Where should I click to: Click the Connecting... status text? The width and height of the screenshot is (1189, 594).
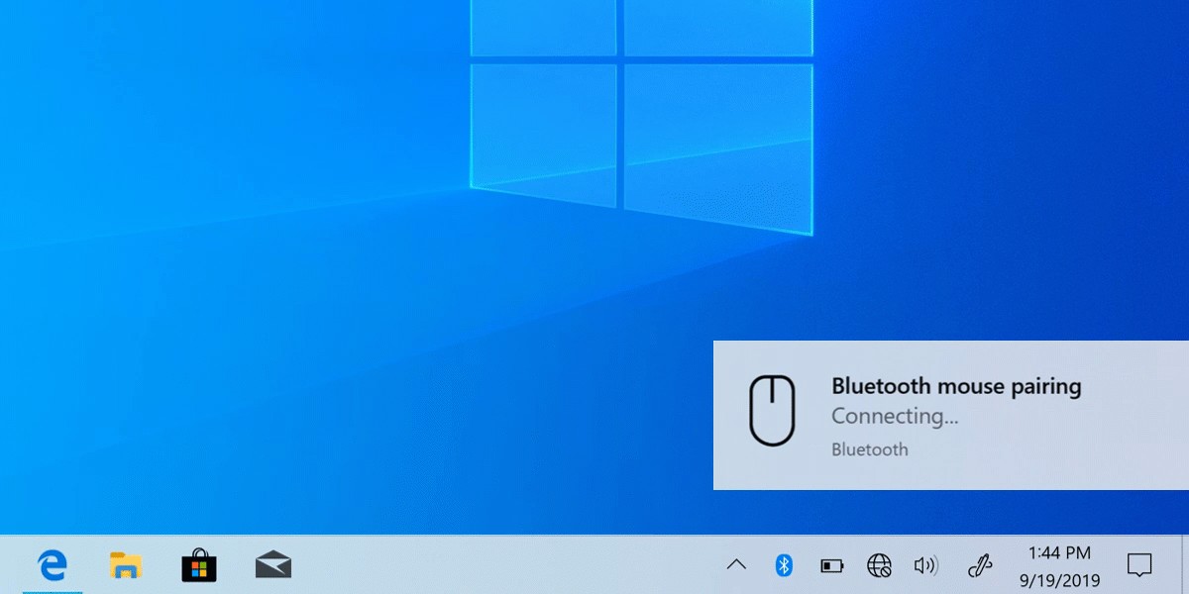coord(895,416)
